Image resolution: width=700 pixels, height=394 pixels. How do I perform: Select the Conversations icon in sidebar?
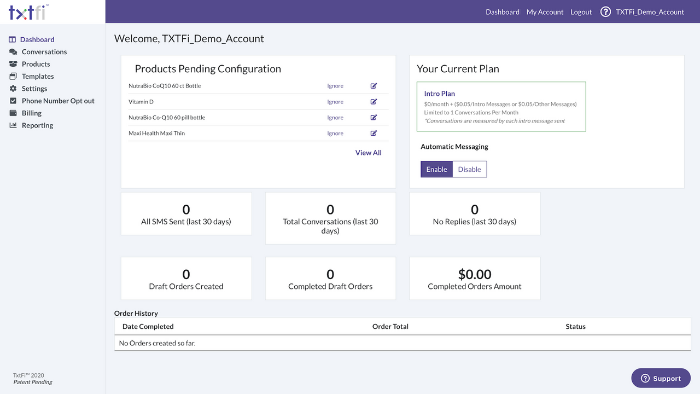(x=12, y=51)
